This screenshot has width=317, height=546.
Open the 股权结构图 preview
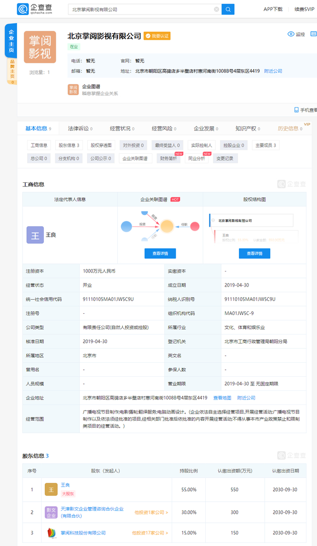[x=255, y=228]
